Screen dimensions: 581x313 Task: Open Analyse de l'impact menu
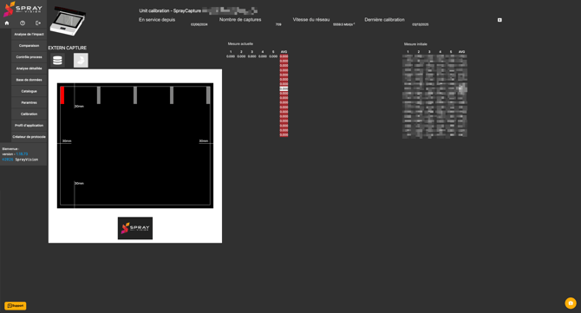coord(29,34)
